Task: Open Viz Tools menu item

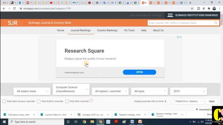Action: click(x=129, y=30)
